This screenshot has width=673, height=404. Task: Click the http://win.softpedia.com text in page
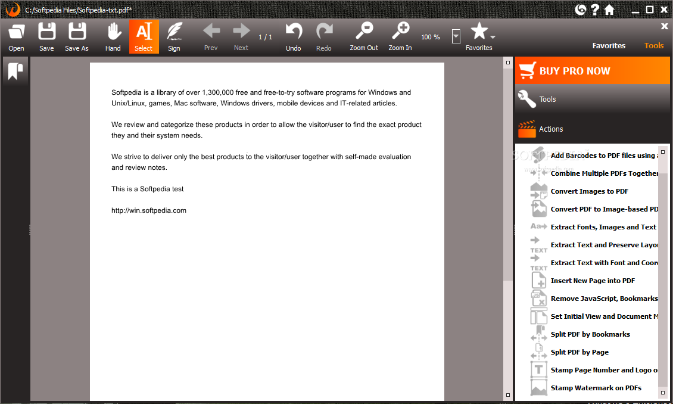click(148, 210)
